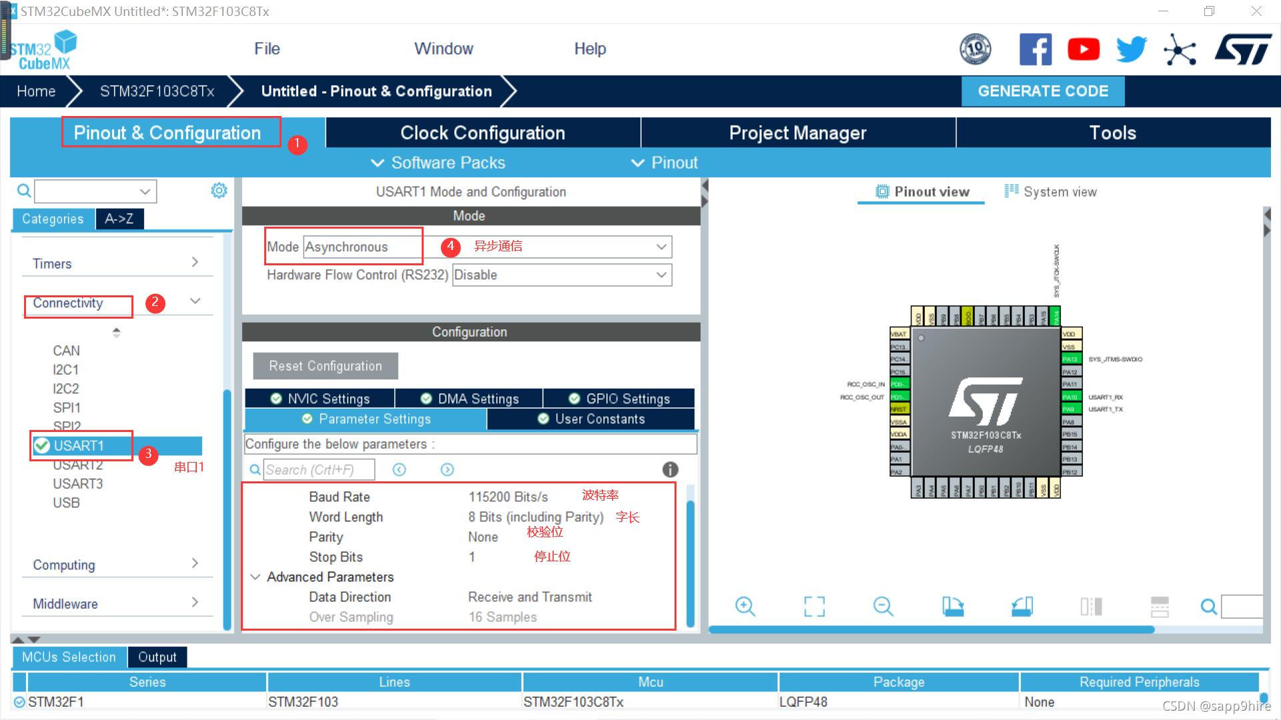The height and width of the screenshot is (720, 1281).
Task: Click the pin search magnifier icon
Action: click(x=1208, y=607)
